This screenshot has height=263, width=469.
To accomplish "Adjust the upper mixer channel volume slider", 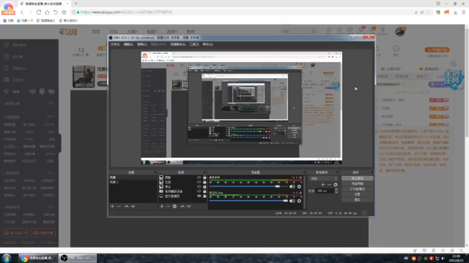I will [248, 186].
